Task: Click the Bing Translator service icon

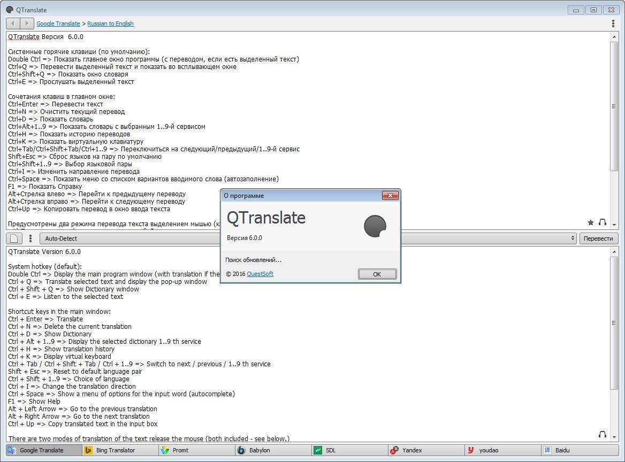Action: coord(88,450)
